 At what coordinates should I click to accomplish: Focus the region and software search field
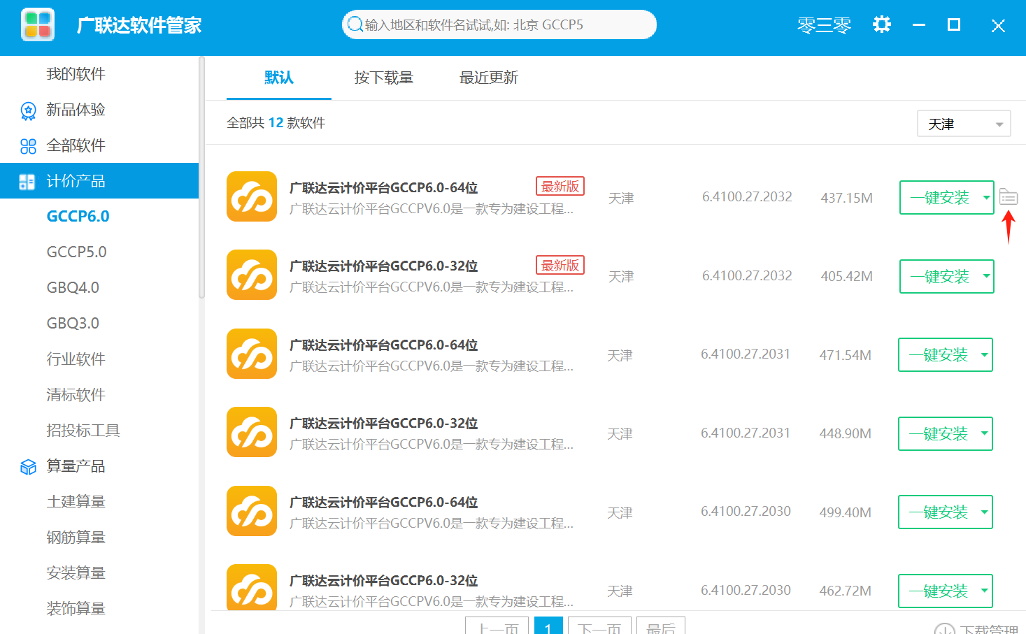(x=499, y=24)
